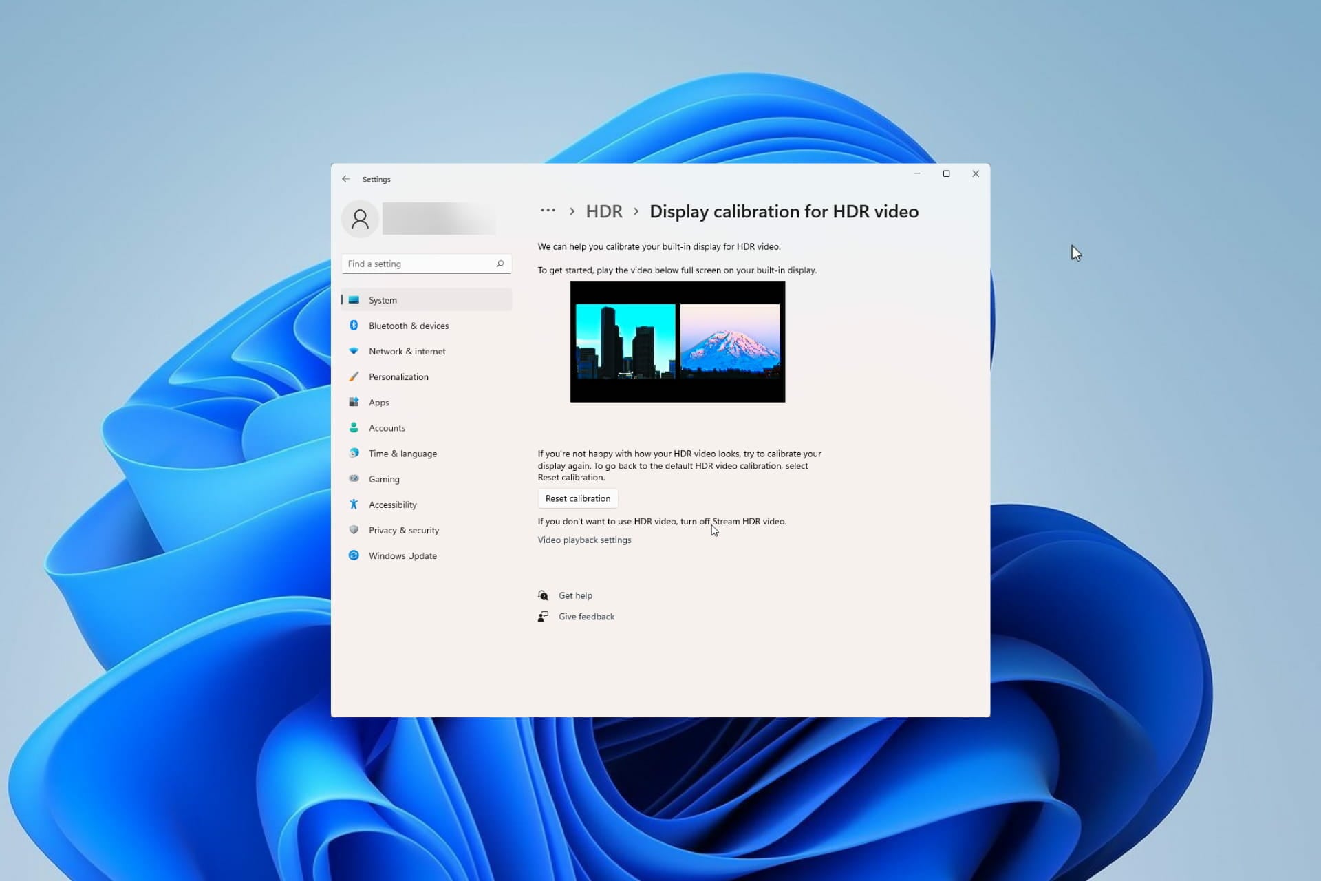The width and height of the screenshot is (1321, 881).
Task: Select the Gaming controller icon
Action: click(x=354, y=478)
